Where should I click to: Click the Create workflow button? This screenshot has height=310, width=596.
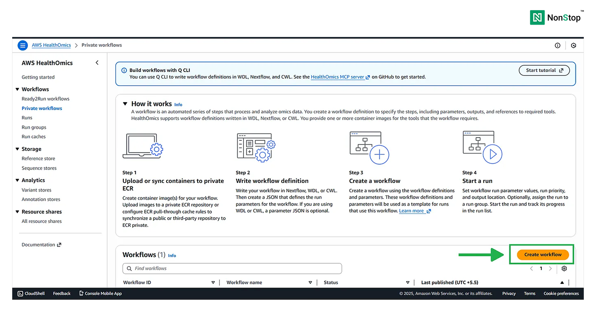(543, 255)
